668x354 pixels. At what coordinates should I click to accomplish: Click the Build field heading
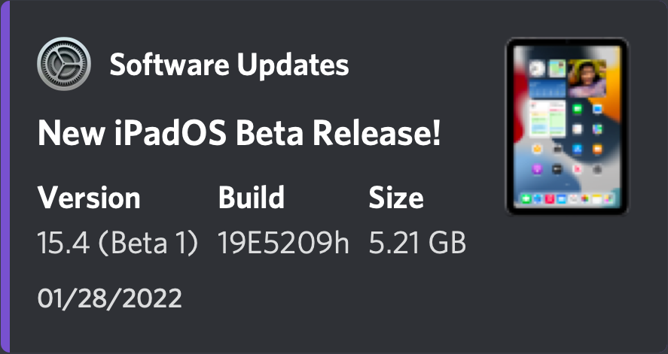coord(252,198)
